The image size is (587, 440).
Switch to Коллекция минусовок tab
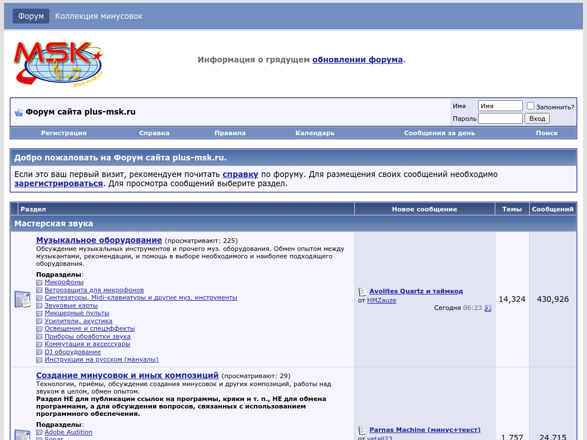99,16
